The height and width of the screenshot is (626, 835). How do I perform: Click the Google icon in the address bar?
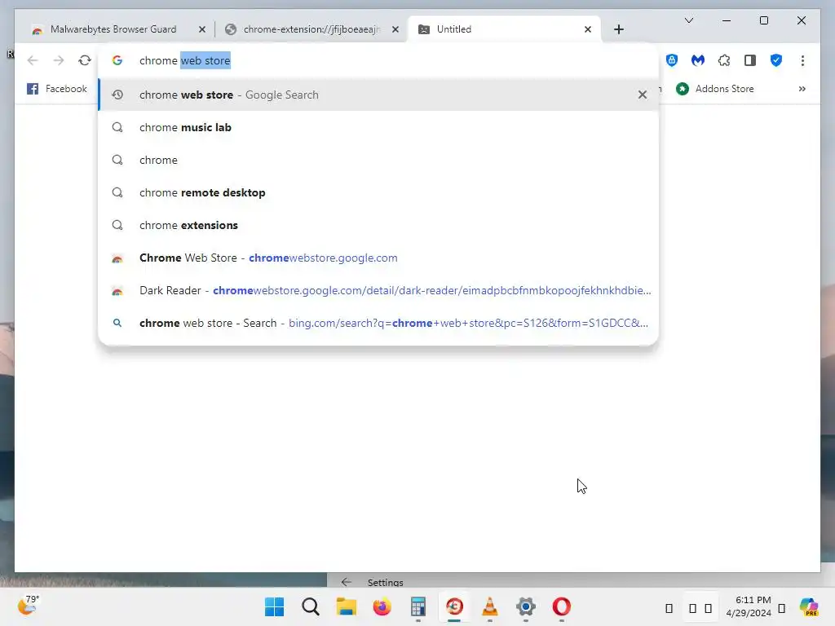click(x=117, y=60)
